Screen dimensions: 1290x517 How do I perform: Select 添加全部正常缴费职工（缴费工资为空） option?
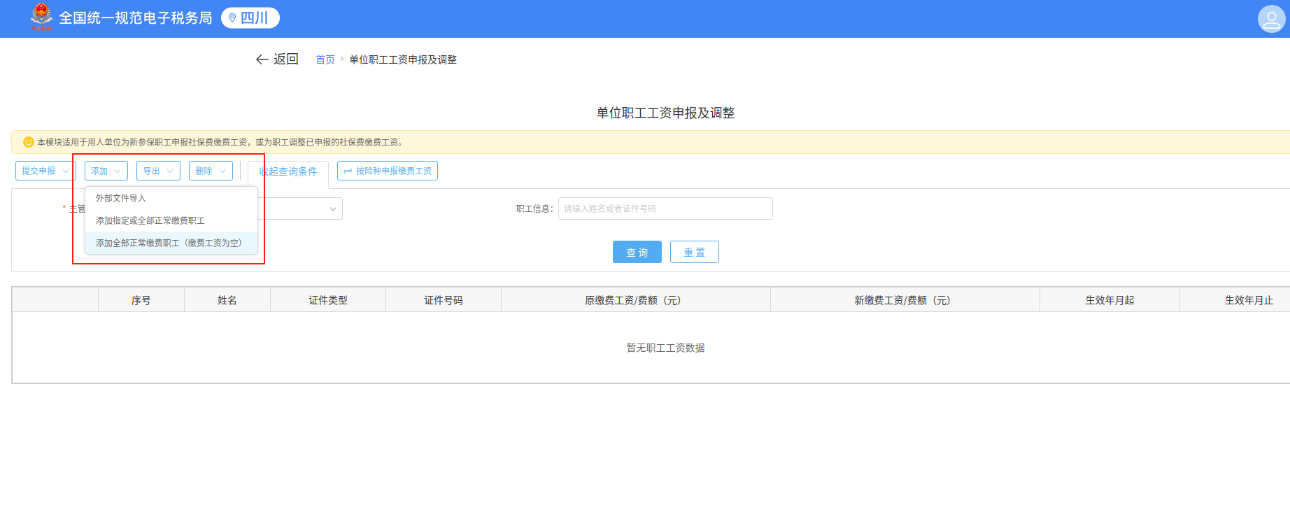click(169, 243)
